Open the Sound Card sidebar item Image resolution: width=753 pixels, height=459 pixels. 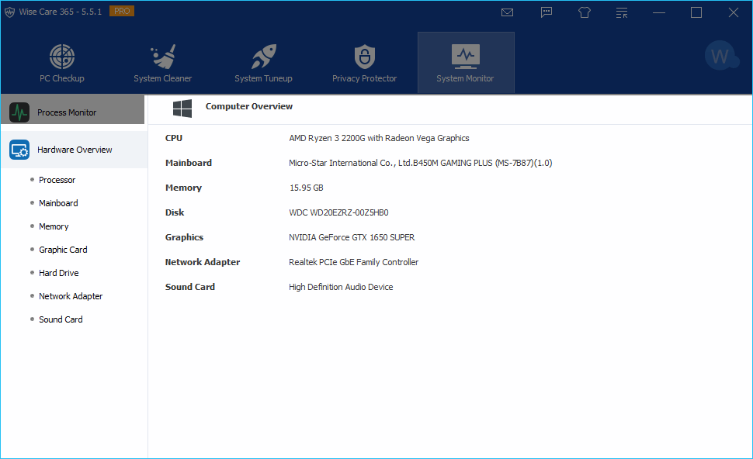(x=61, y=319)
